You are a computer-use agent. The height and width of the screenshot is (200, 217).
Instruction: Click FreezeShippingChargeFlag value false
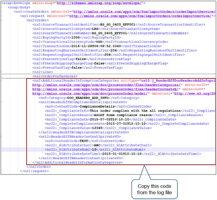tap(99, 63)
